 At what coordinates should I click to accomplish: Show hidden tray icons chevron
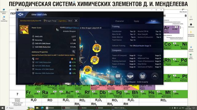tap(170, 108)
